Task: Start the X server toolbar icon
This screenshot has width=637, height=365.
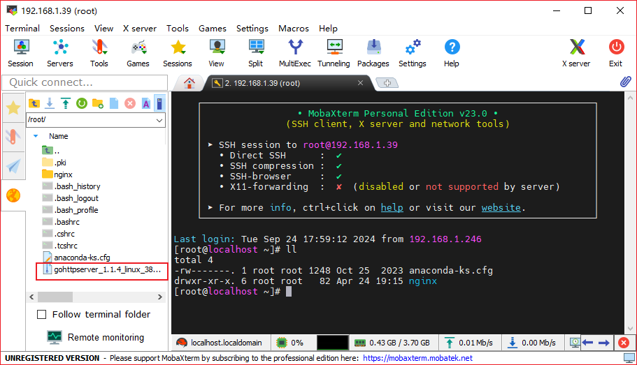Action: (576, 54)
